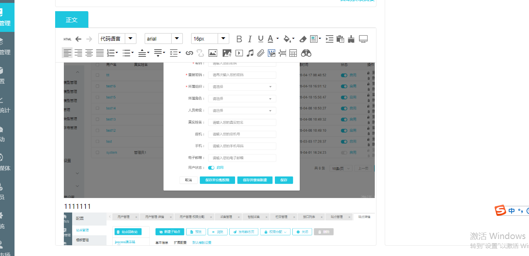The height and width of the screenshot is (256, 529).
Task: Toggle underline formatting
Action: pyautogui.click(x=260, y=39)
